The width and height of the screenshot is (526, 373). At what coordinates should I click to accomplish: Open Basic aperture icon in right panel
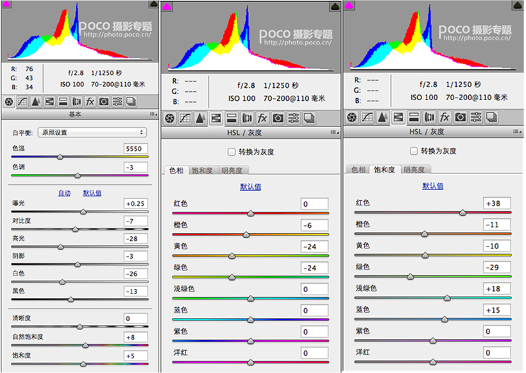pos(352,117)
